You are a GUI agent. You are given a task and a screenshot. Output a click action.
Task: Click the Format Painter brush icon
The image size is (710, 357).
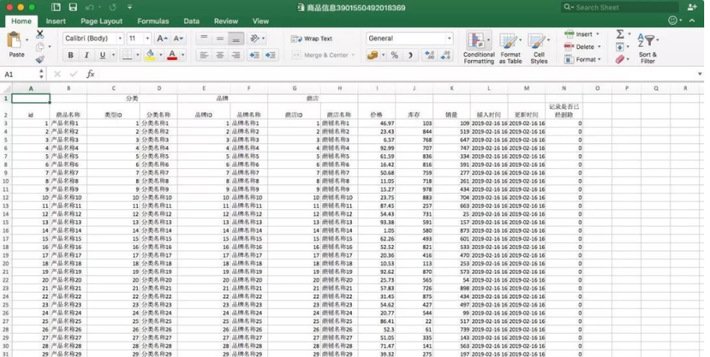40,59
